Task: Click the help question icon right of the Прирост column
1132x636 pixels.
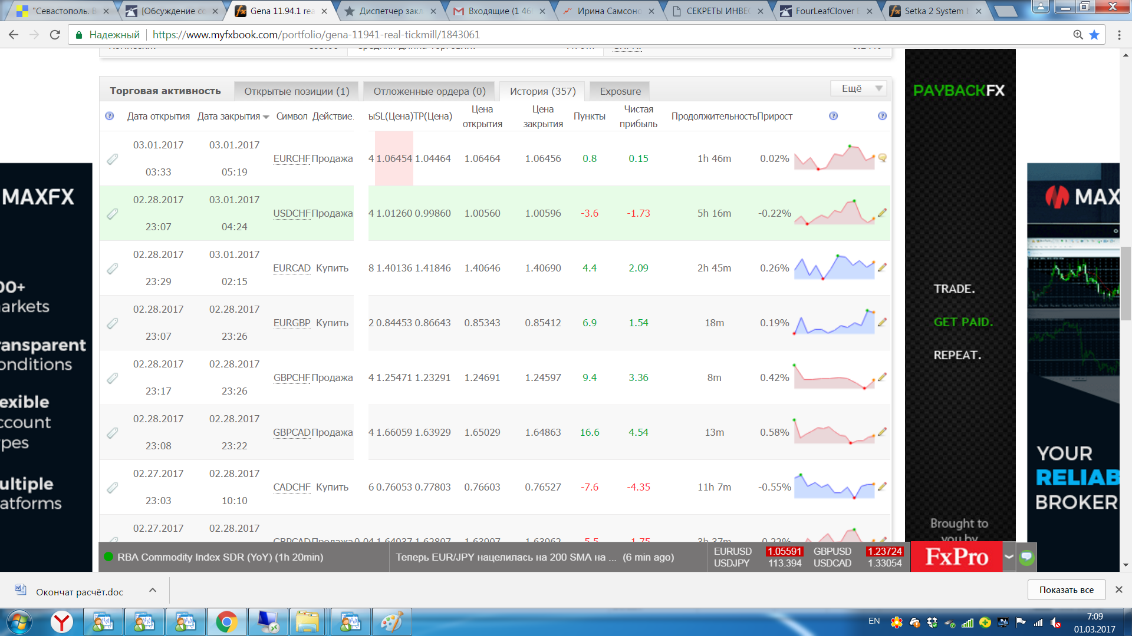Action: click(834, 116)
